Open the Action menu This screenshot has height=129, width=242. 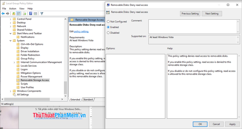coord(13,9)
